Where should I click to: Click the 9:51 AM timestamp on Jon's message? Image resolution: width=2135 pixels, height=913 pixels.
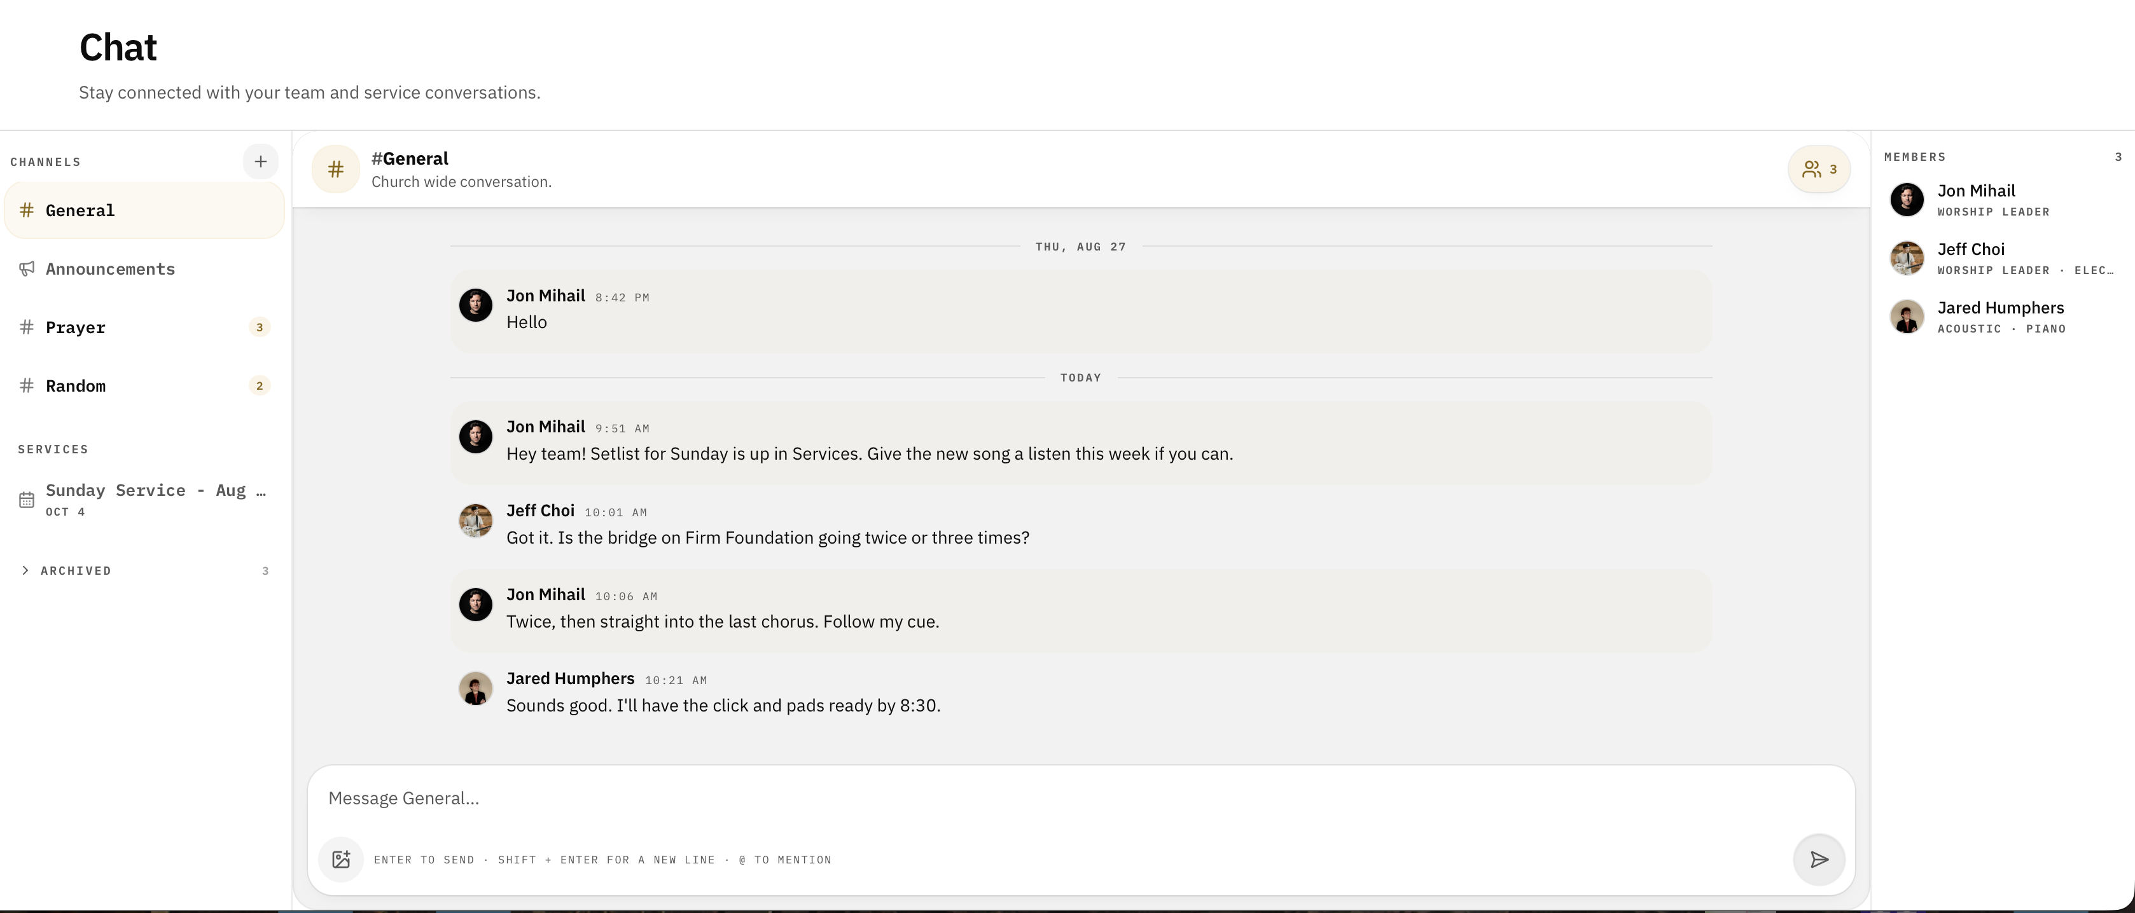point(622,429)
